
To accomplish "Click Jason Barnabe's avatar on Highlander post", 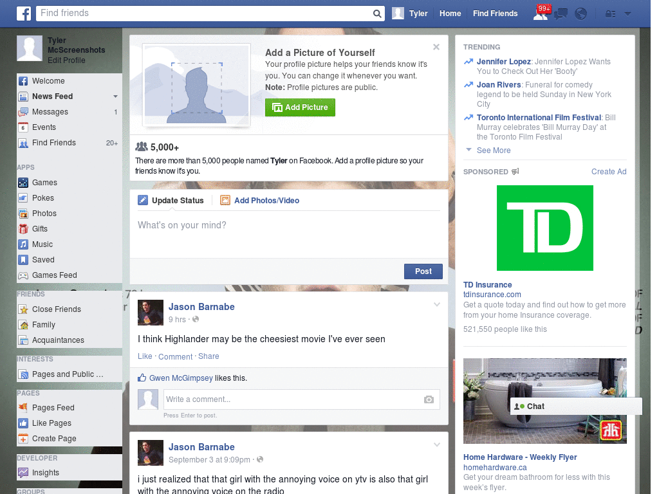I will [x=151, y=313].
